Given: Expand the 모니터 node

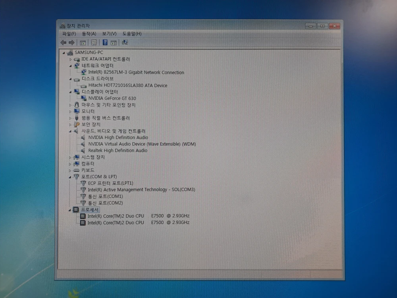Looking at the screenshot, I should pyautogui.click(x=70, y=112).
